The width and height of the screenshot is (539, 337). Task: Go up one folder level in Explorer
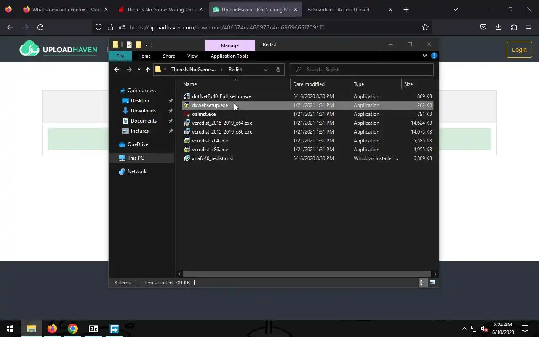[148, 70]
